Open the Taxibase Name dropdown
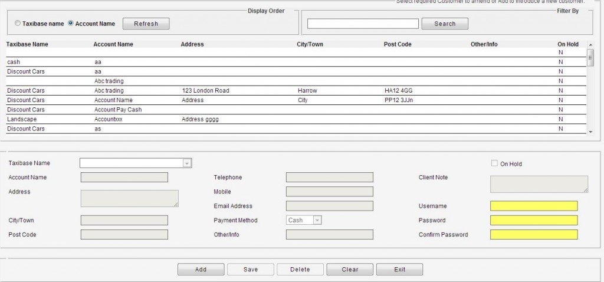This screenshot has width=604, height=282. (187, 163)
